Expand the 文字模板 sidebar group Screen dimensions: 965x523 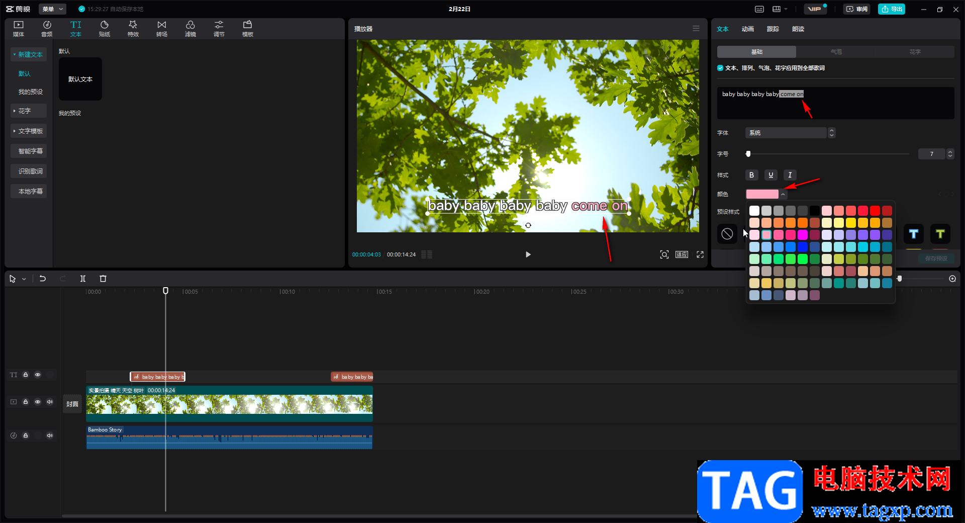(x=29, y=131)
